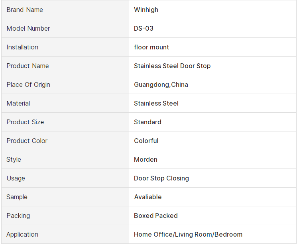Select Stainless Steel Door Stop text
This screenshot has height=245, width=297.
tap(172, 66)
